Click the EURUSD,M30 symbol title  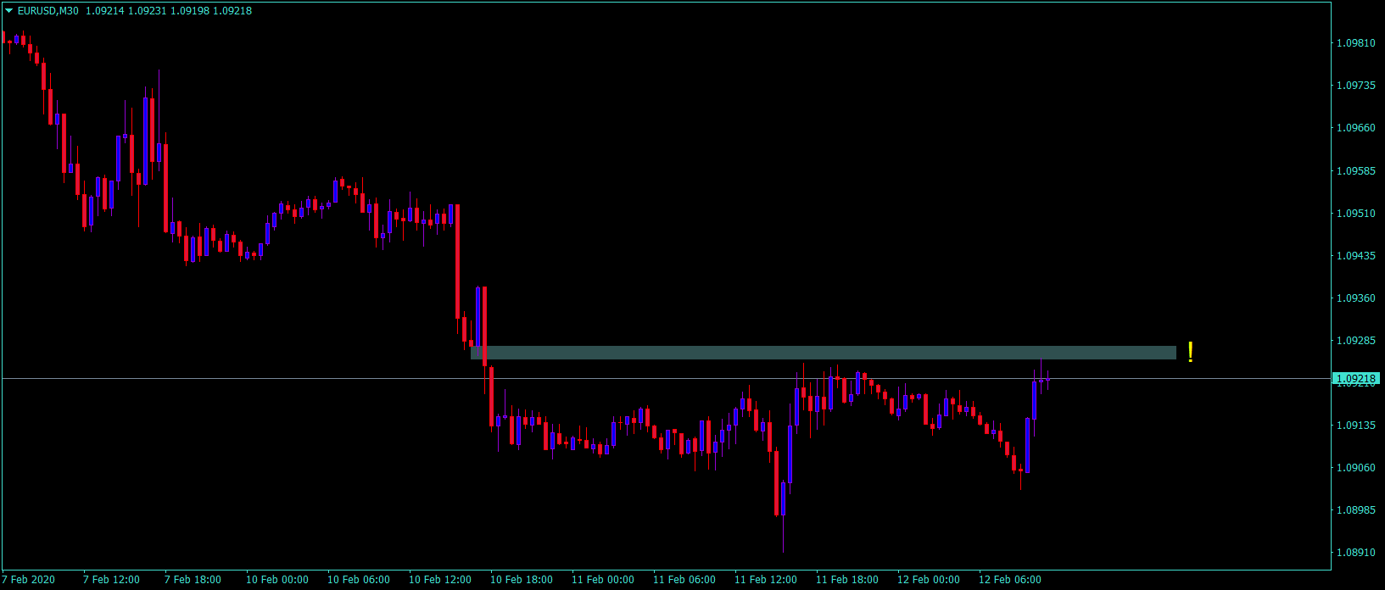pos(47,11)
